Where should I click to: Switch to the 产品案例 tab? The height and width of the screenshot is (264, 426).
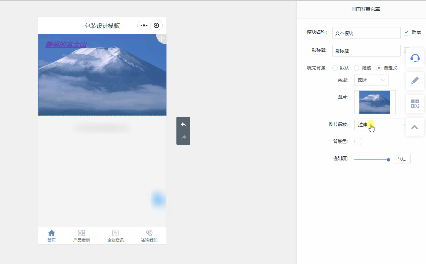tap(81, 236)
